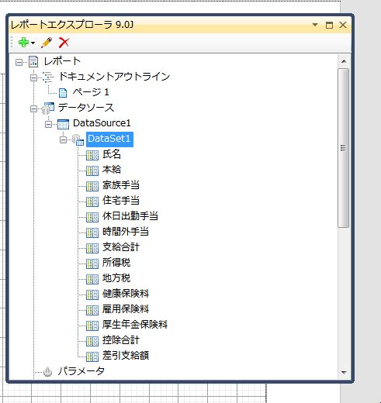The image size is (381, 403).
Task: Select the 厚生年金保険料 field
Action: tap(135, 325)
